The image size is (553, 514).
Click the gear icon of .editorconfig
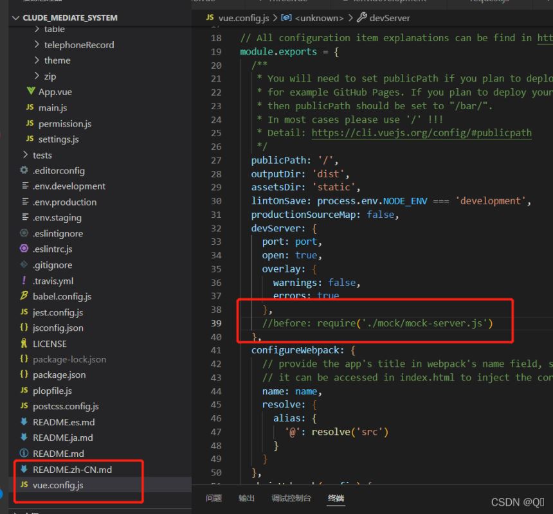pos(24,170)
